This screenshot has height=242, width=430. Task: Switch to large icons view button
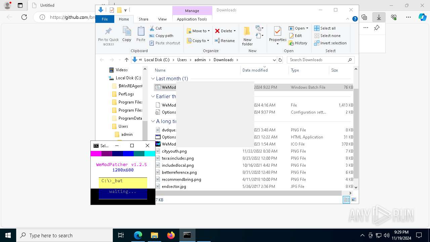pyautogui.click(x=353, y=200)
